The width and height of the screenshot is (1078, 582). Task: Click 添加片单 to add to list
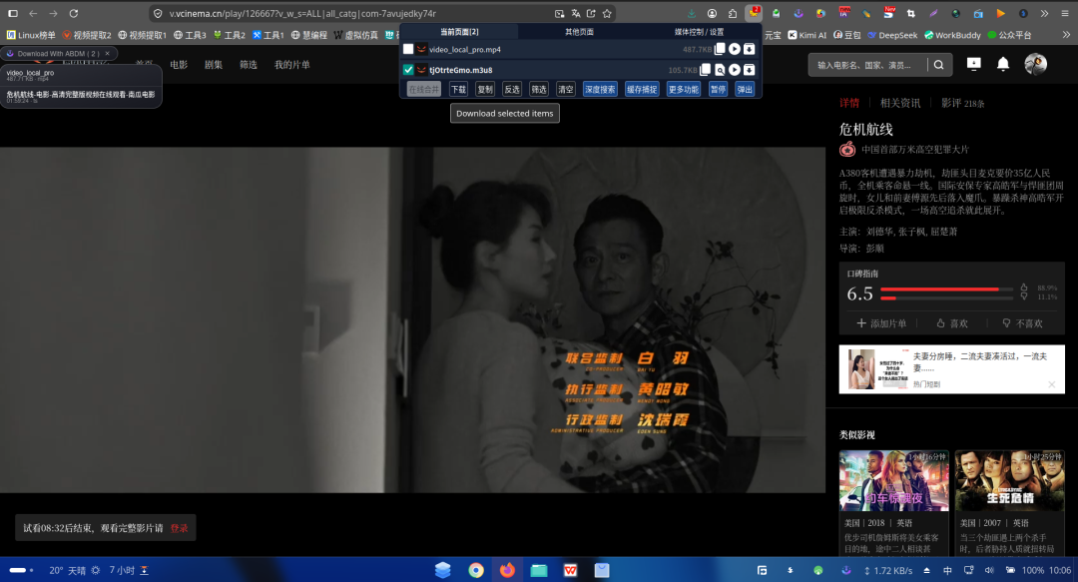pyautogui.click(x=881, y=323)
